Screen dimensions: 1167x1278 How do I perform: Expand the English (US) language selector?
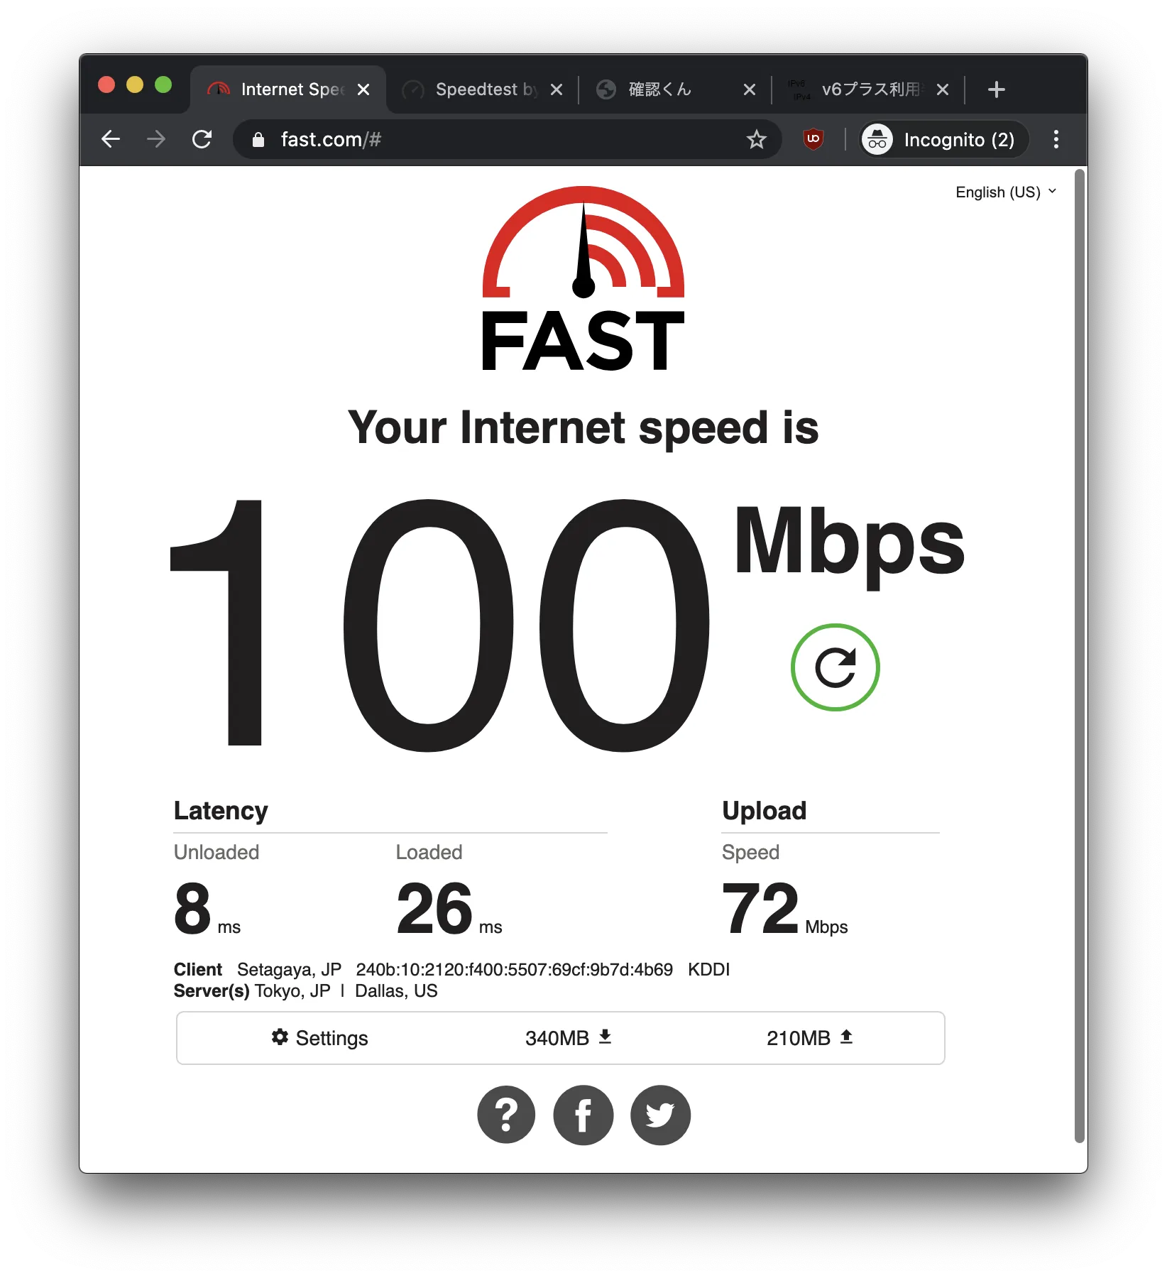coord(1006,192)
